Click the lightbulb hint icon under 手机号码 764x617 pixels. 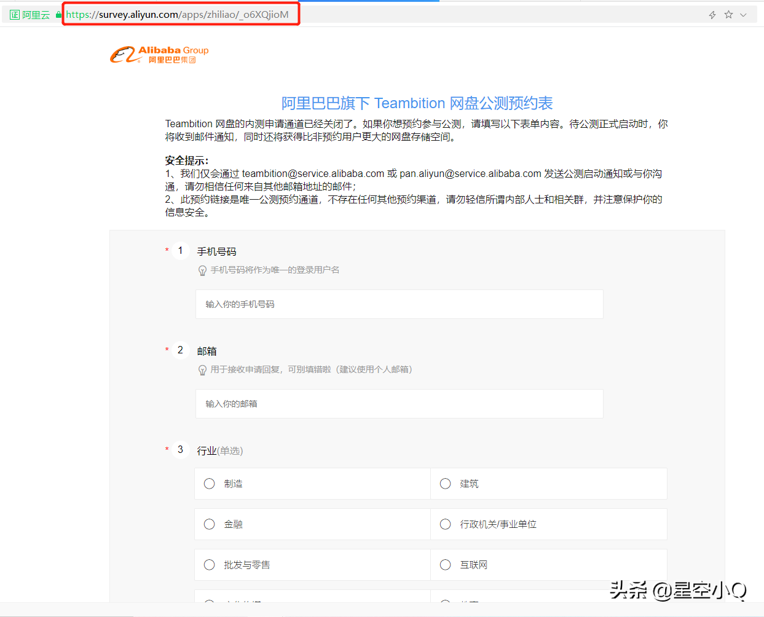202,270
